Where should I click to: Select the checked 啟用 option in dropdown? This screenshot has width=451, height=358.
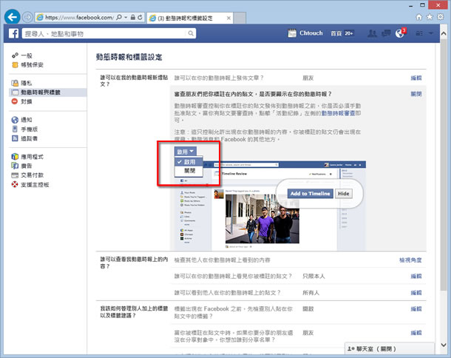[189, 161]
